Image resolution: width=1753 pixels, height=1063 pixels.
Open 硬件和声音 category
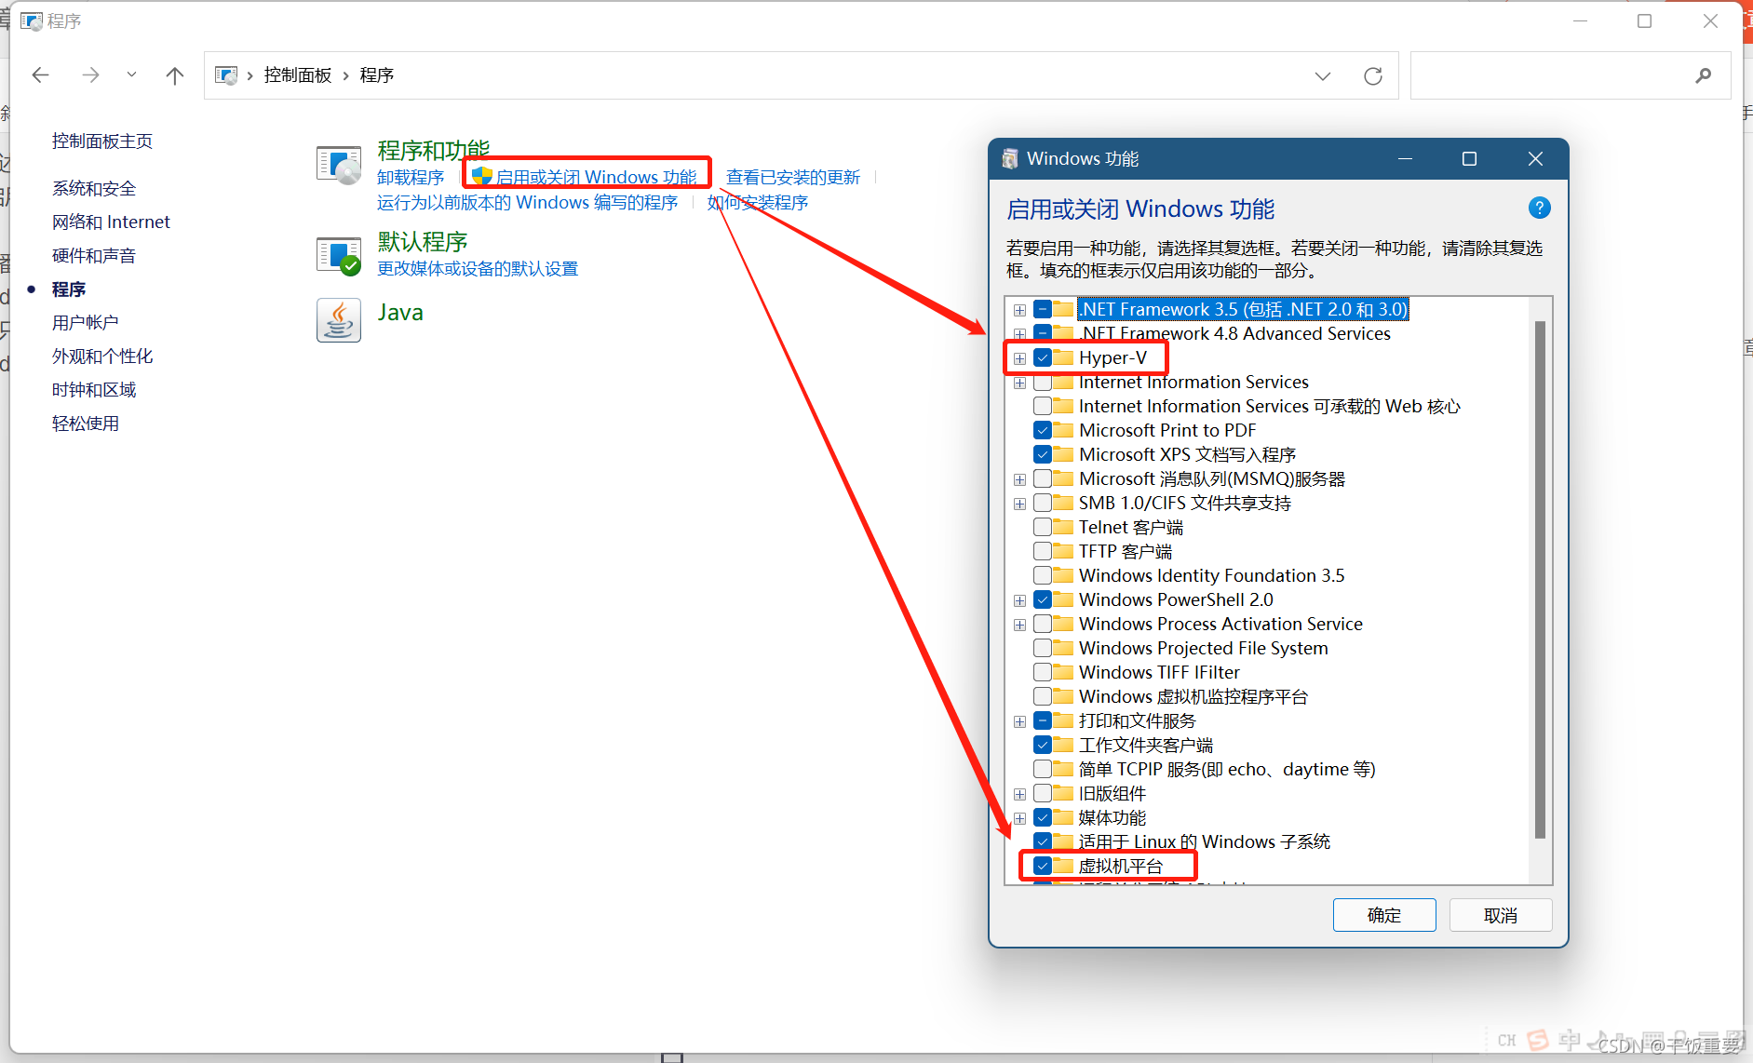(x=94, y=255)
